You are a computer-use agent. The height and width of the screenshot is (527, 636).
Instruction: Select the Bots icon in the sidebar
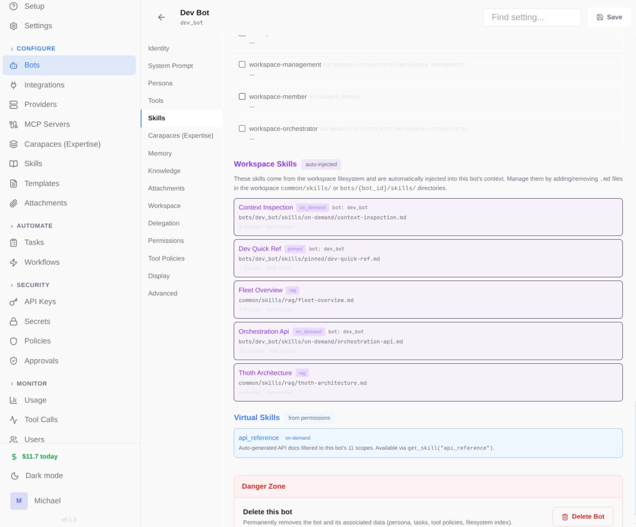pyautogui.click(x=14, y=65)
